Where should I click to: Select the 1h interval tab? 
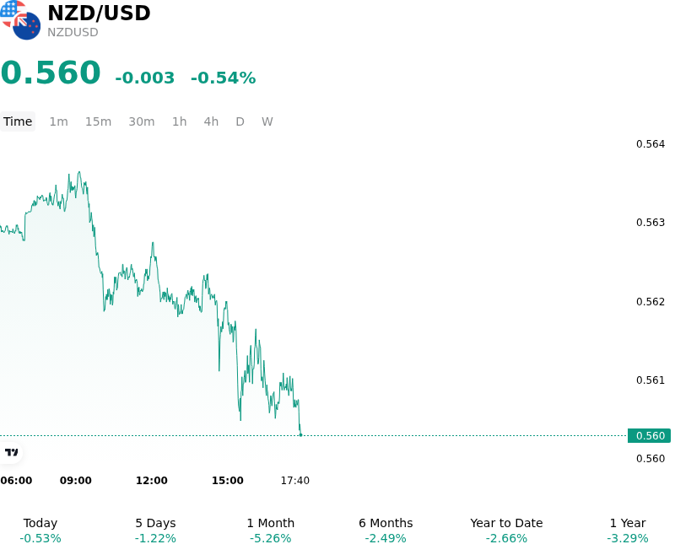pyautogui.click(x=180, y=121)
